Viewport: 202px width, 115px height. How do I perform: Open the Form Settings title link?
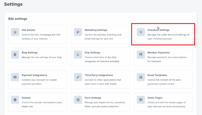pos(93,98)
